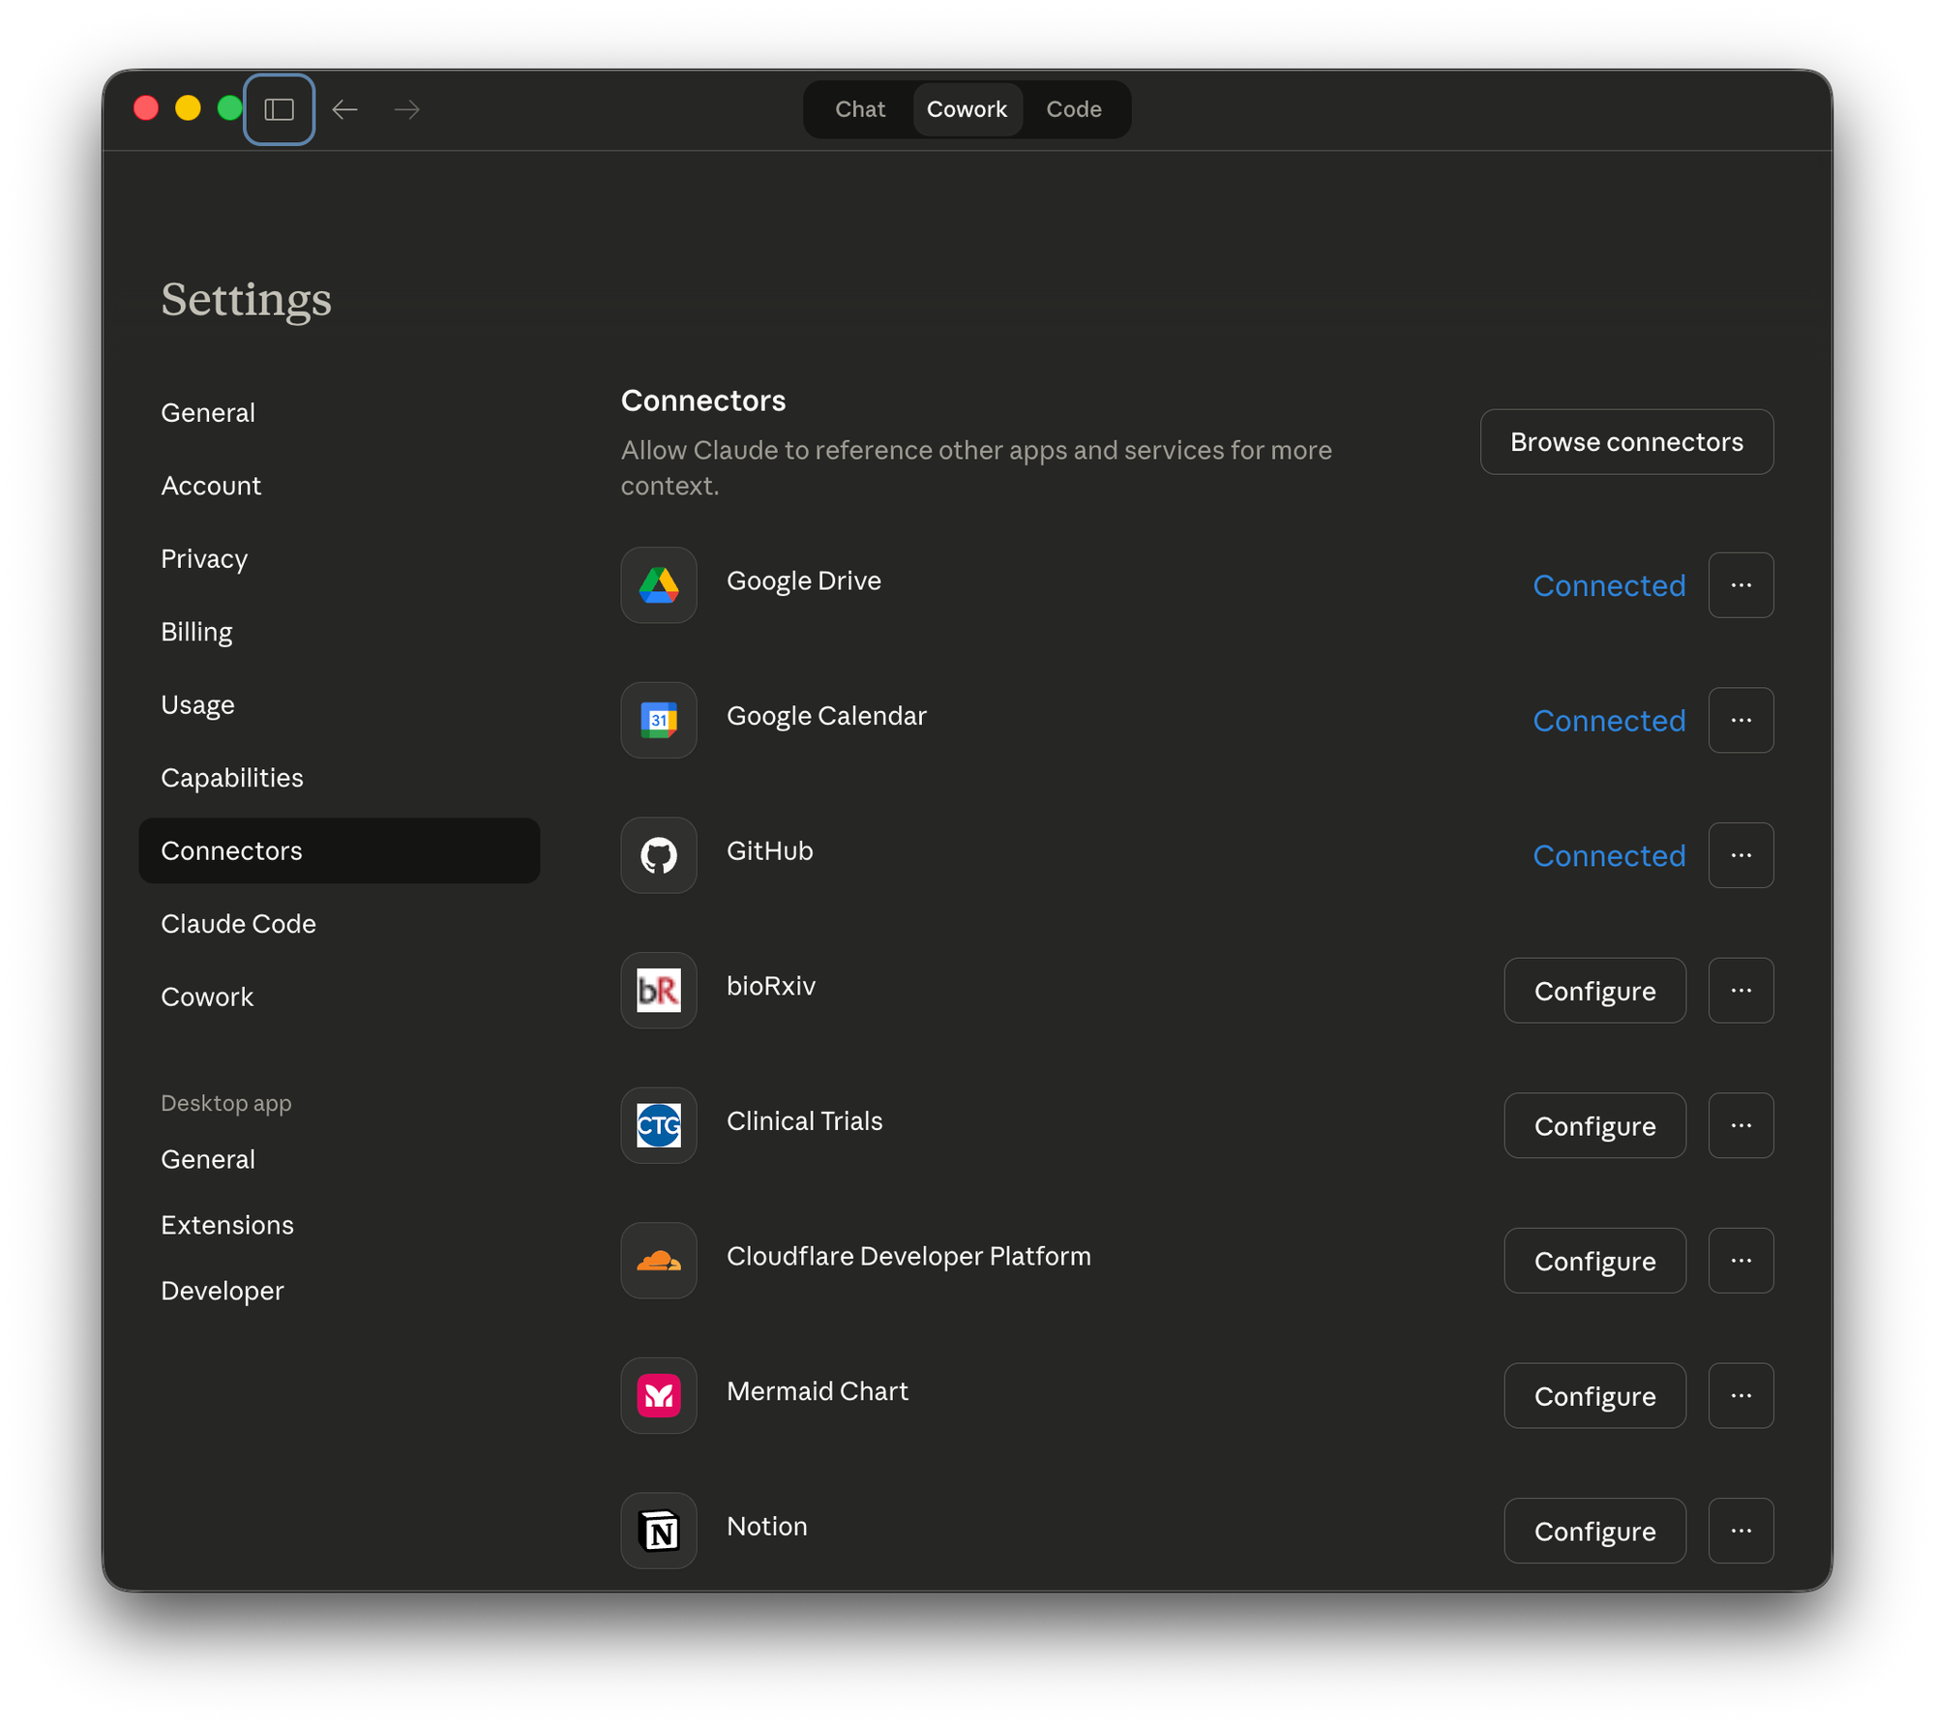Configure the Notion connector
This screenshot has width=1935, height=1727.
1594,1532
